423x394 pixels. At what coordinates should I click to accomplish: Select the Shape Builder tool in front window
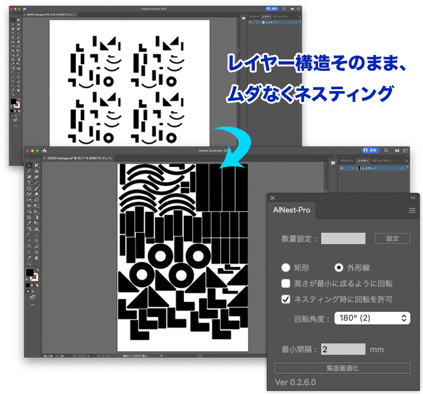tap(28, 212)
